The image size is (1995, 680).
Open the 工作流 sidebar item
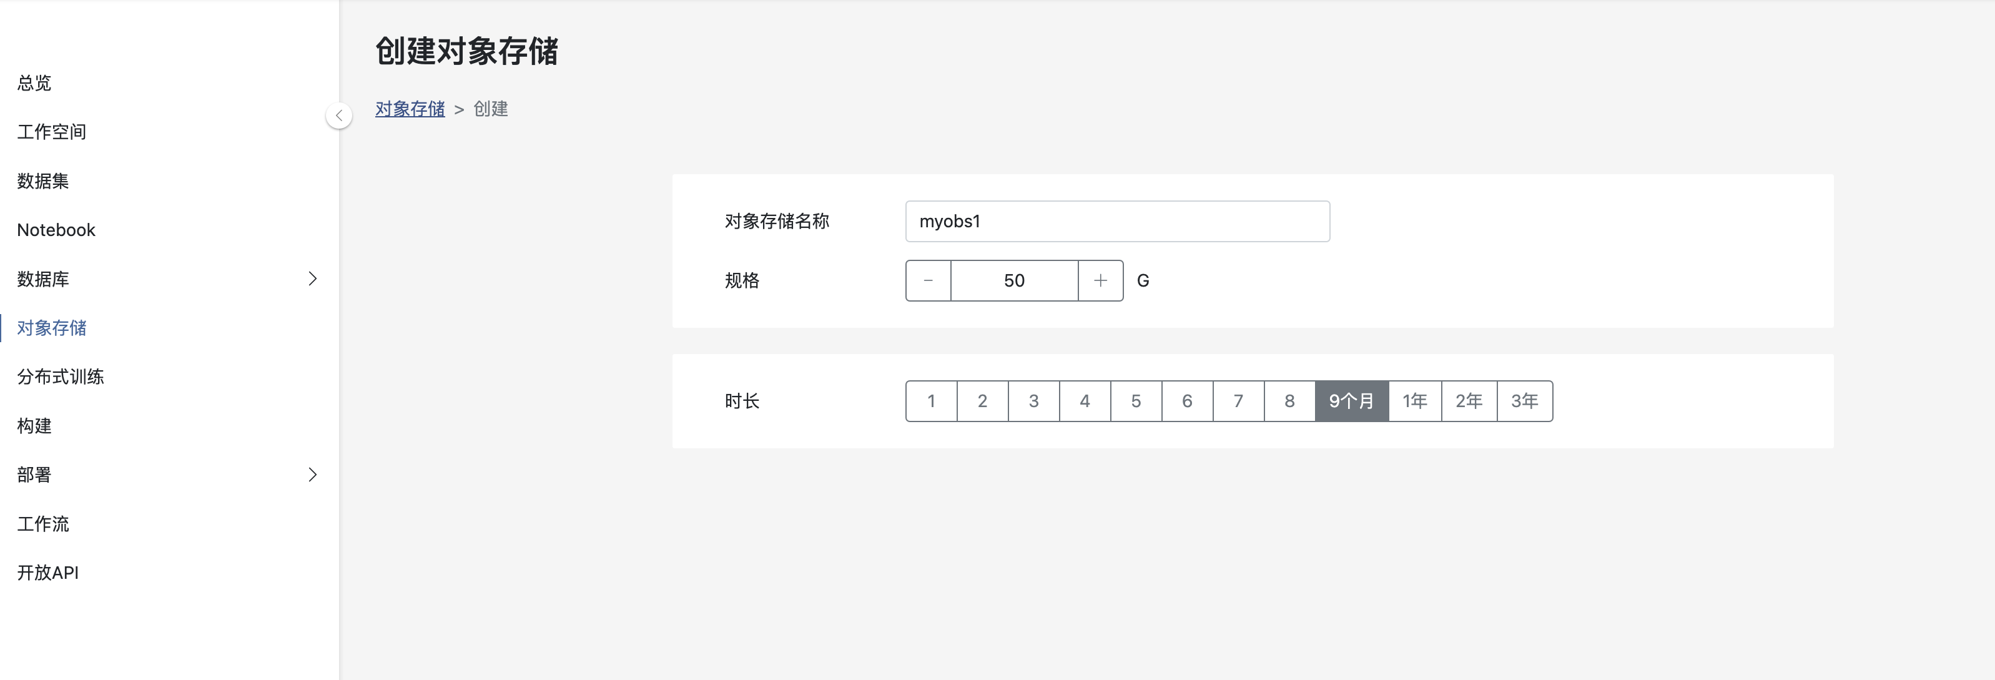click(x=43, y=525)
